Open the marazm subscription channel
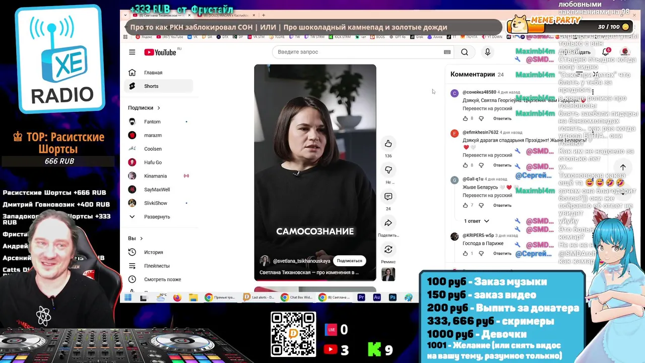Screen dimensions: 645x363 158,135
